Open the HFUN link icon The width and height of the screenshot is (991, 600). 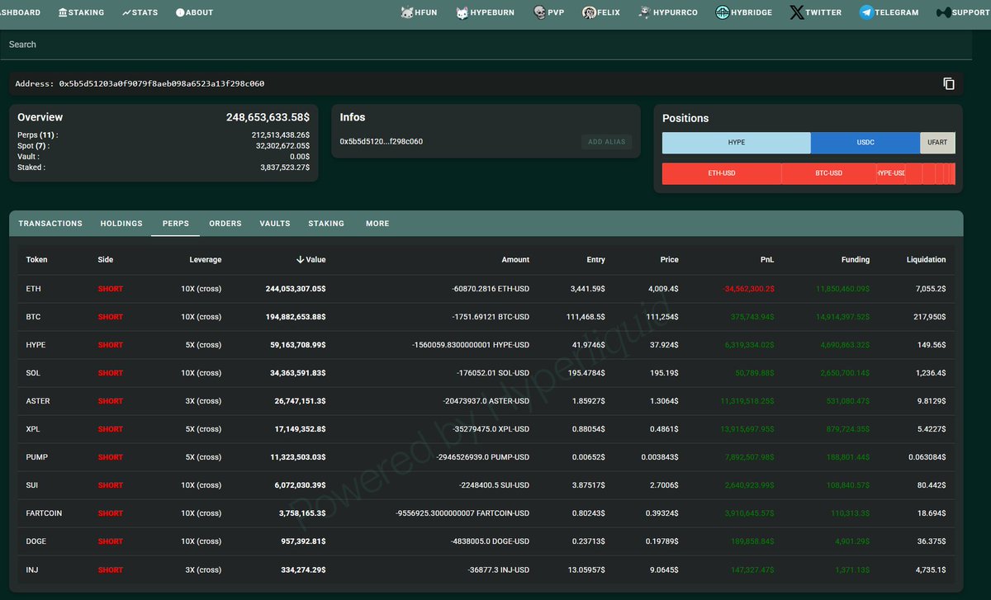coord(407,12)
